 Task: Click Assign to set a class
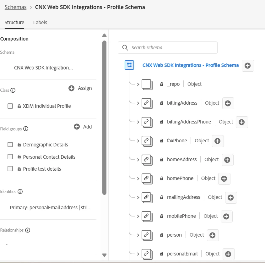(80, 88)
